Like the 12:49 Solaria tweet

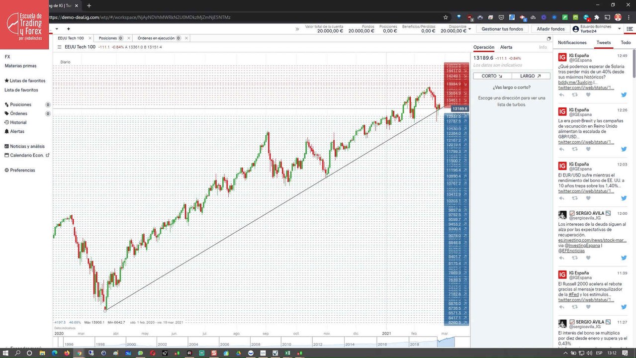(x=588, y=95)
